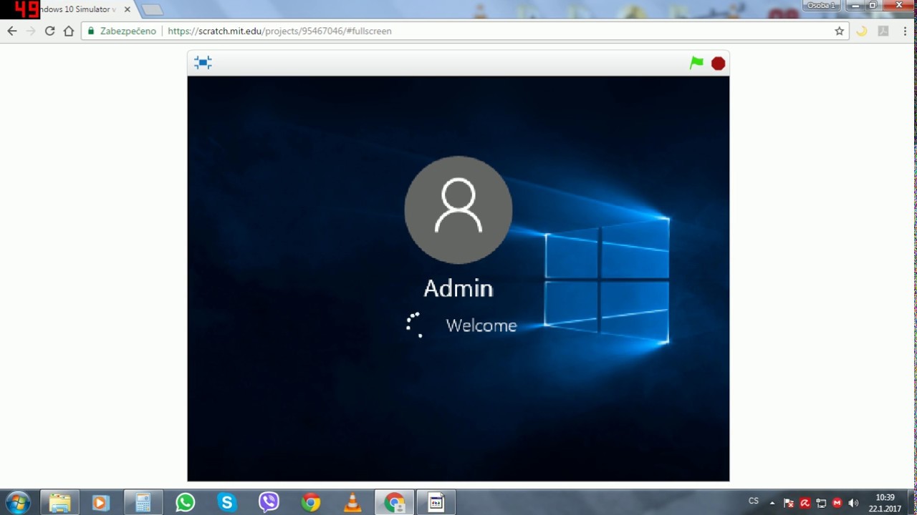Click the red M tray icon
The height and width of the screenshot is (515, 917).
pos(837,503)
